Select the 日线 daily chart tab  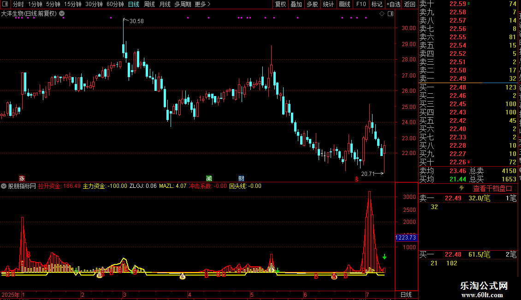[134, 4]
